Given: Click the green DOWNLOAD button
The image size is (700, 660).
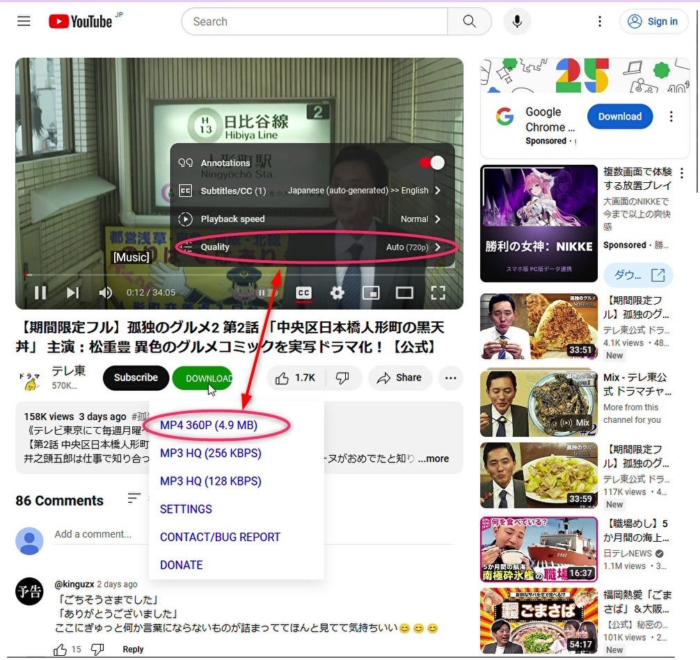Looking at the screenshot, I should (202, 378).
